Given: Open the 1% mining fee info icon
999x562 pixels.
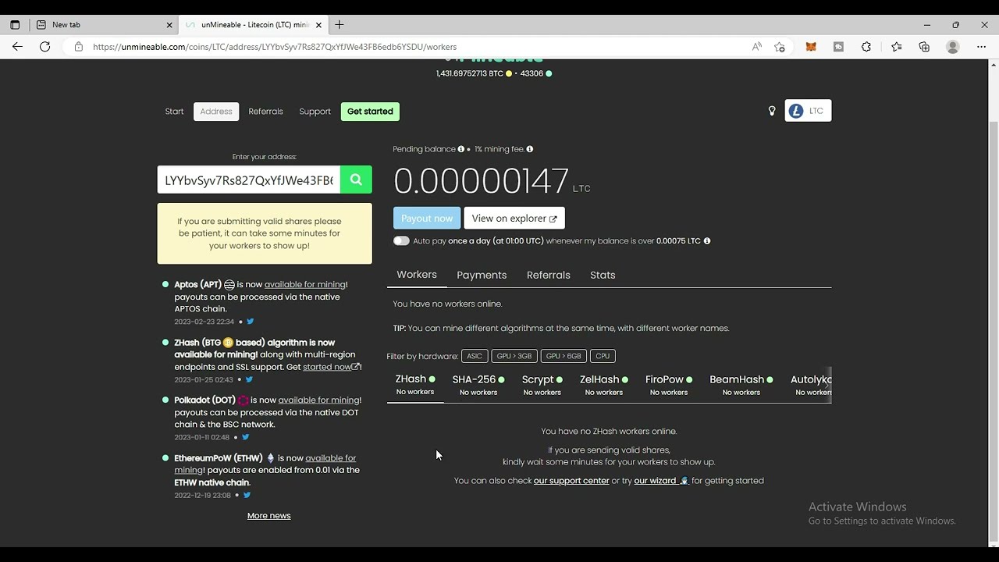Looking at the screenshot, I should coord(530,149).
